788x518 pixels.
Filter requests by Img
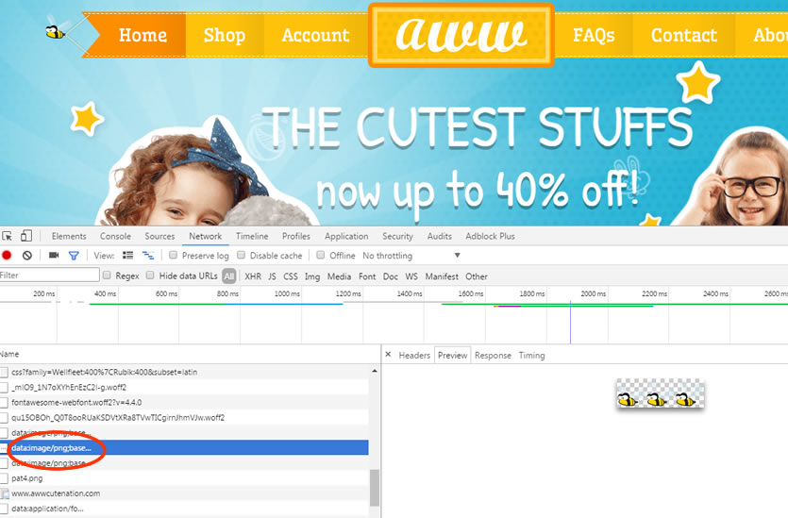[x=312, y=276]
